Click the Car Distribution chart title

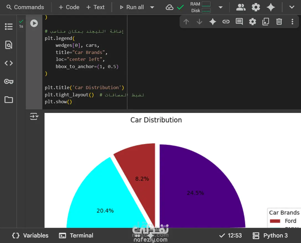click(156, 120)
